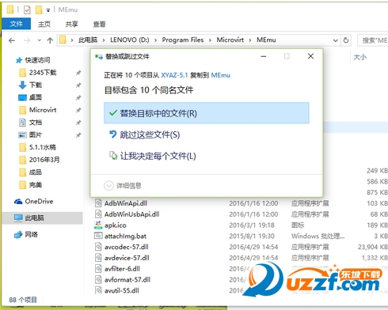Open the address bar history dropdown
Screen dimensions: 388x310
point(335,40)
